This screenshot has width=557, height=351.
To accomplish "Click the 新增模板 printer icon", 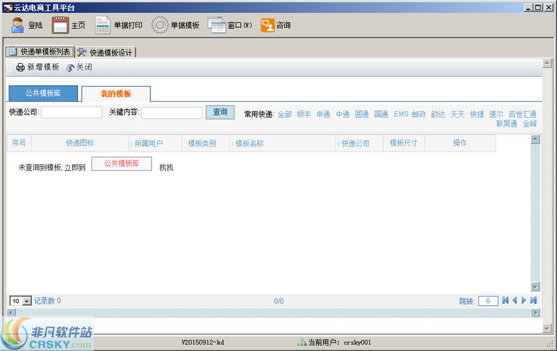I will [x=20, y=67].
